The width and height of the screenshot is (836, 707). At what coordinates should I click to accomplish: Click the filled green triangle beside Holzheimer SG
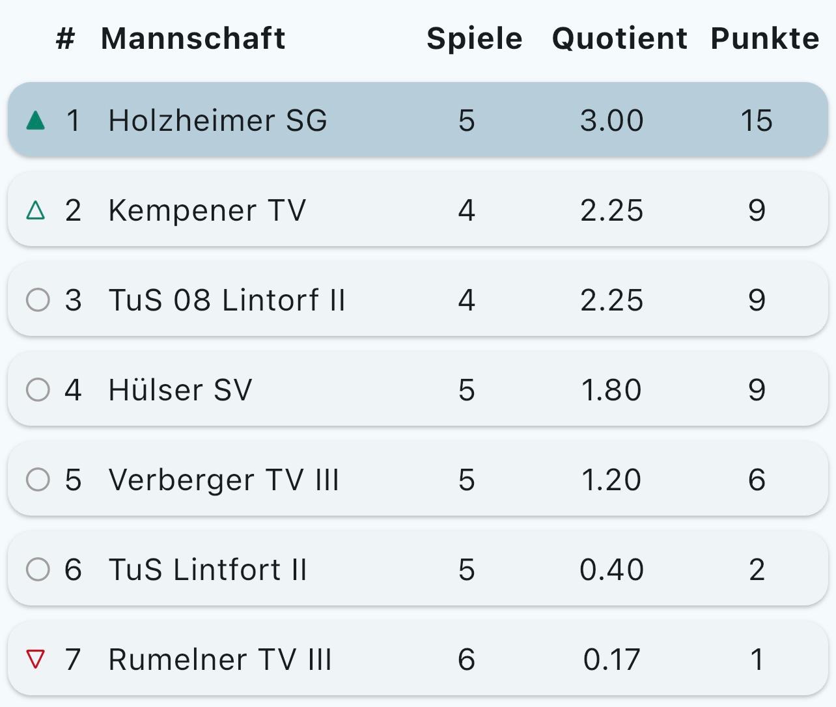pyautogui.click(x=36, y=120)
